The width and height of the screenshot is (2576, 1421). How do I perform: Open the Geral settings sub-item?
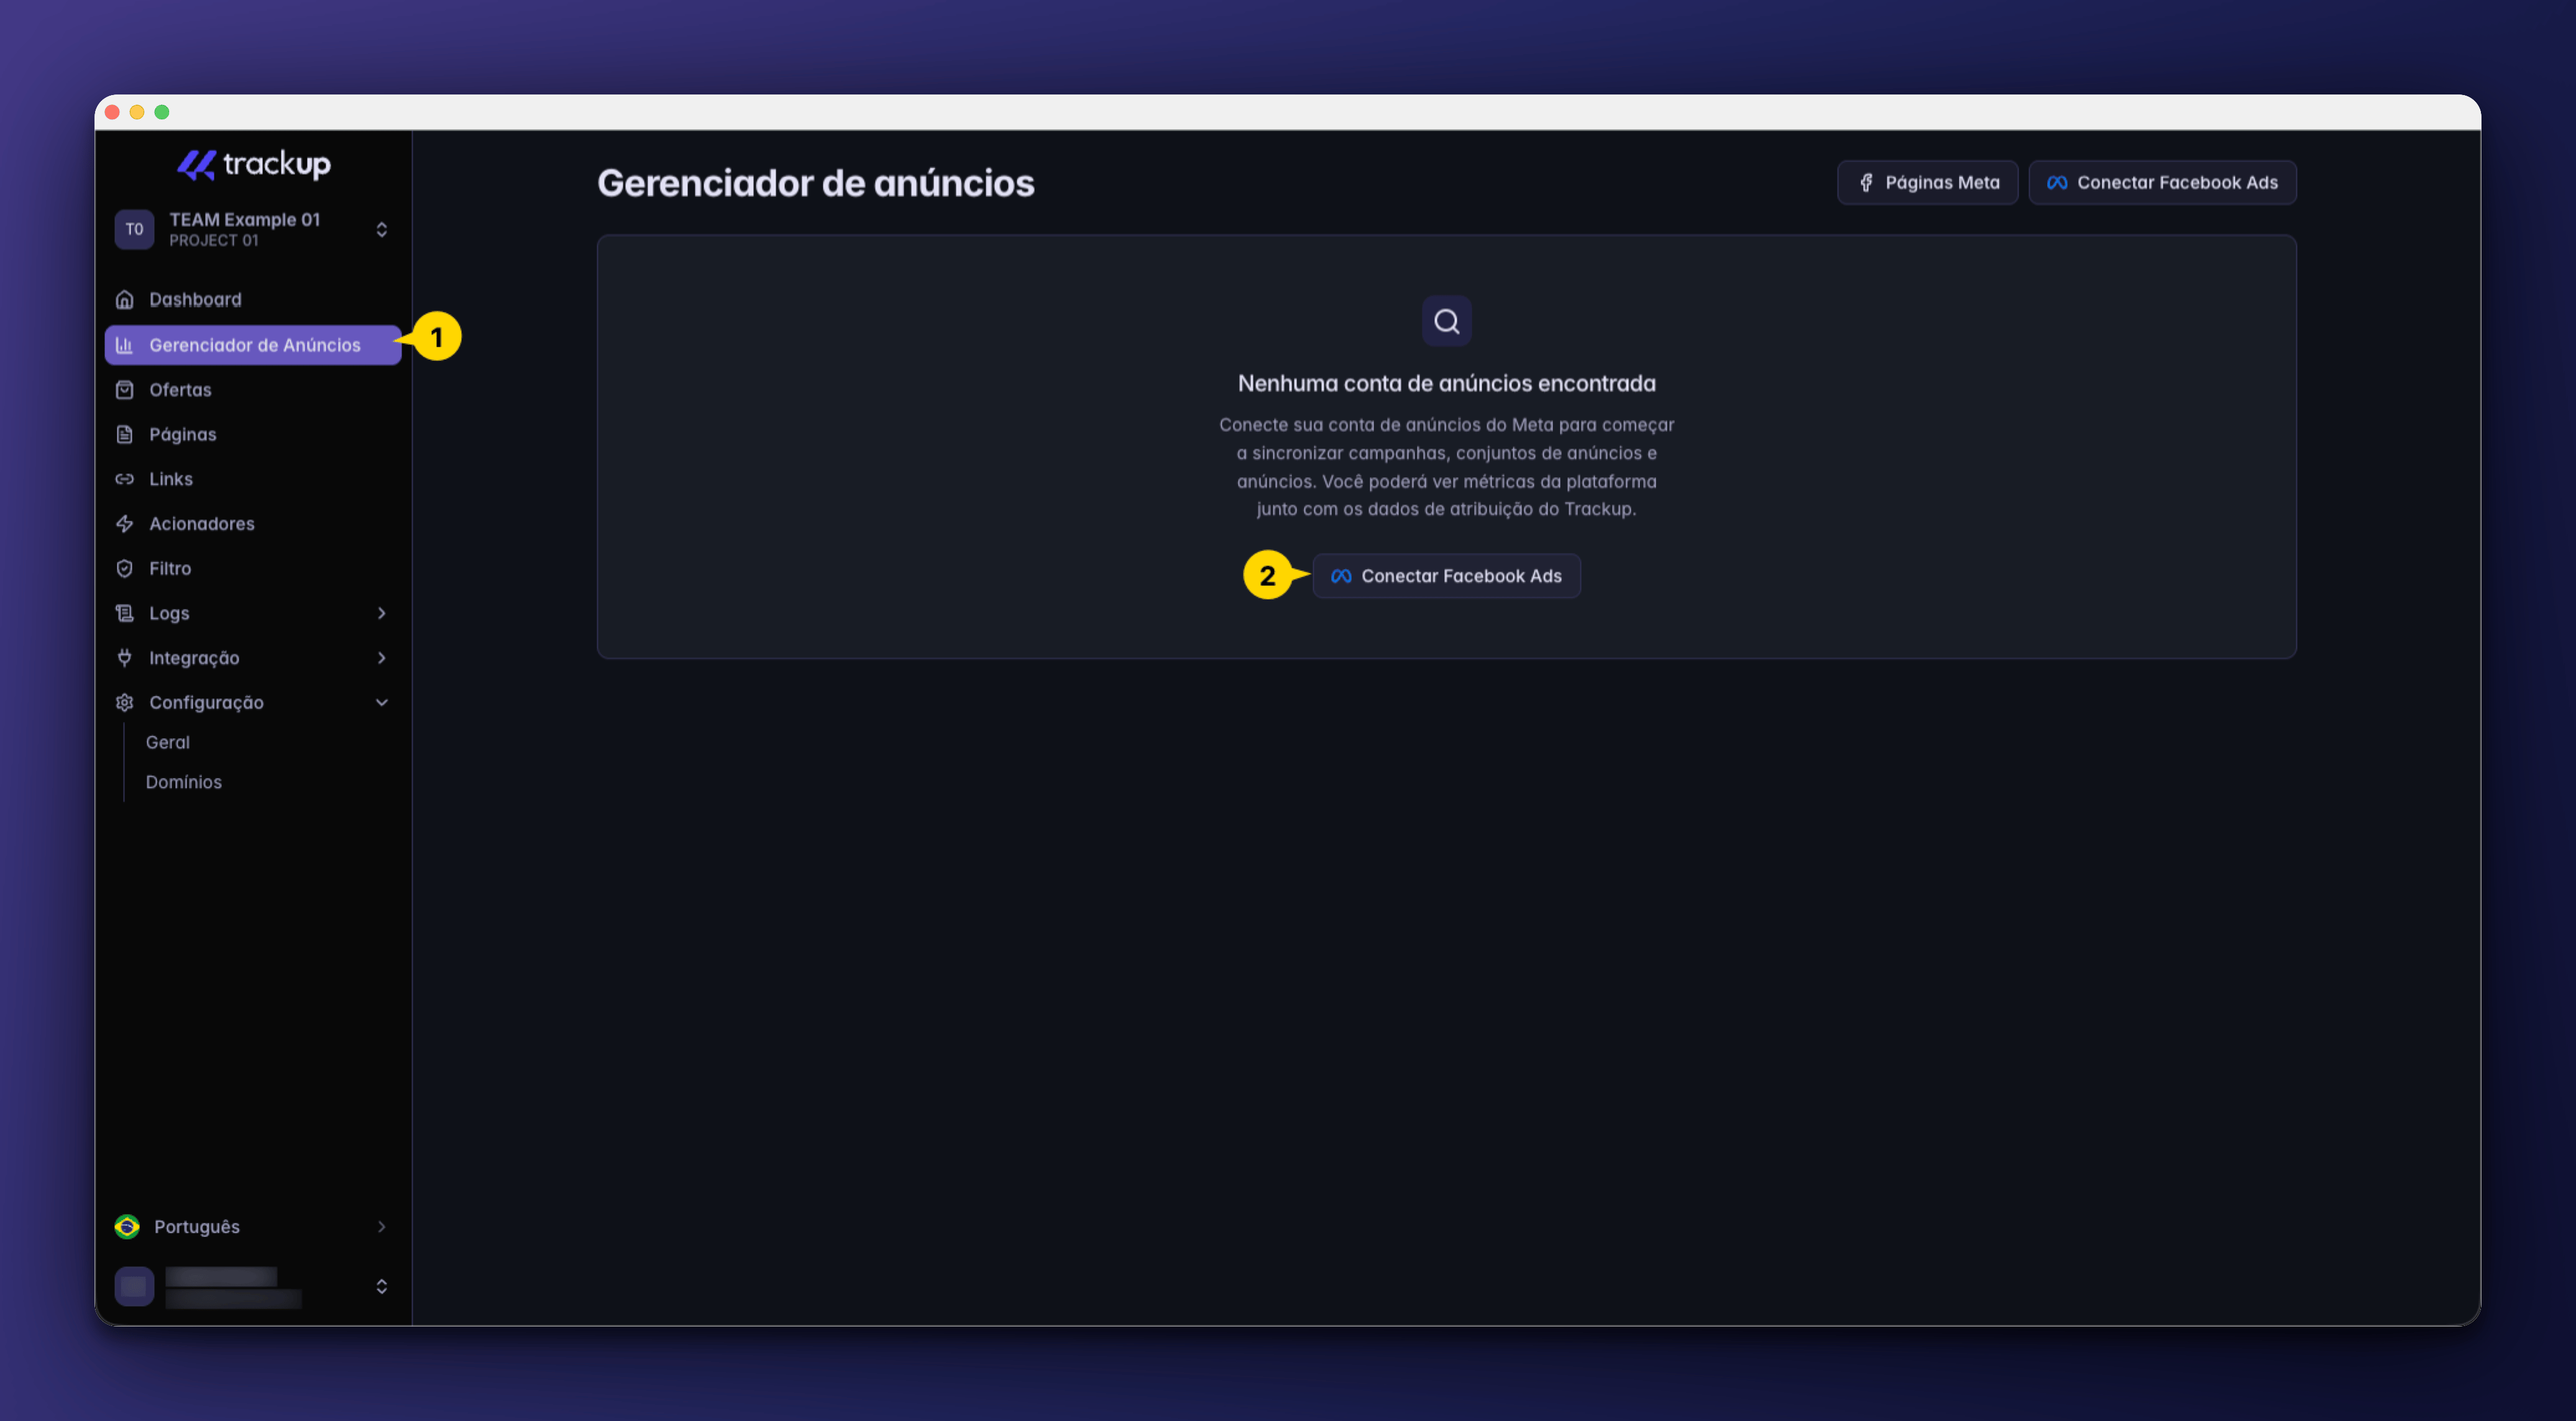[x=167, y=742]
